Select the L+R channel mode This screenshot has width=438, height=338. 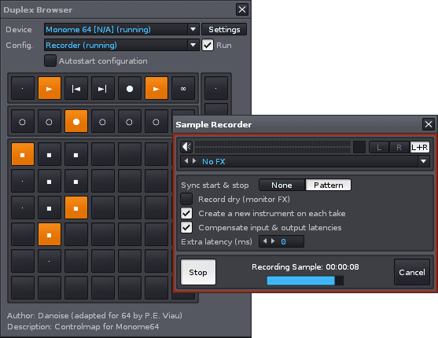[x=420, y=147]
